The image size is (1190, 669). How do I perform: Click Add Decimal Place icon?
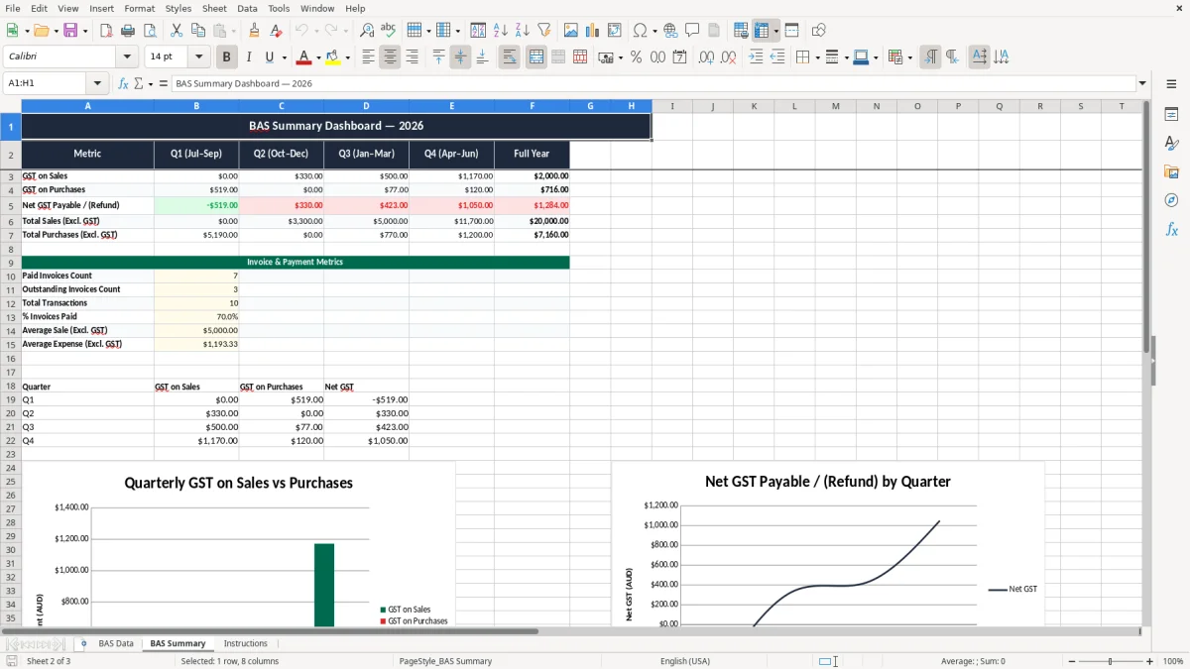tap(706, 57)
